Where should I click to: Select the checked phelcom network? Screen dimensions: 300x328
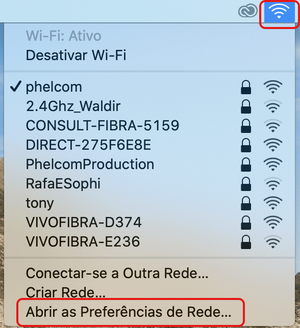point(149,87)
